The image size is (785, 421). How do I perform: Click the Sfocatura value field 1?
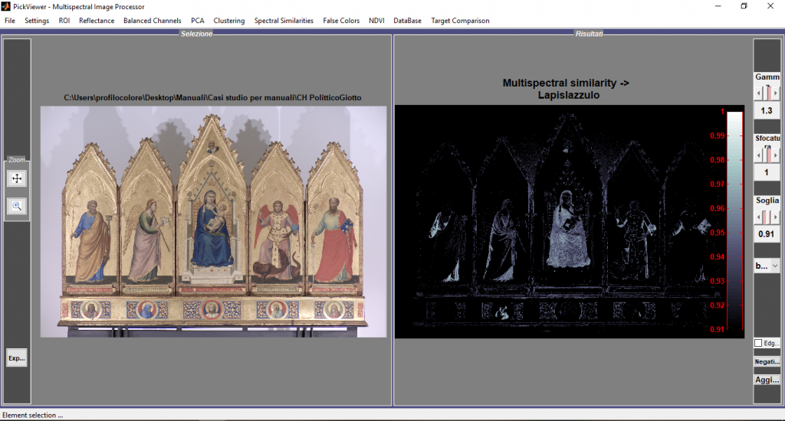click(767, 172)
